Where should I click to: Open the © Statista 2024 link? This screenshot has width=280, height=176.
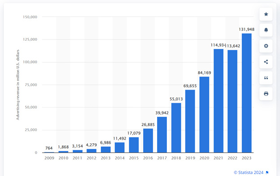point(249,172)
